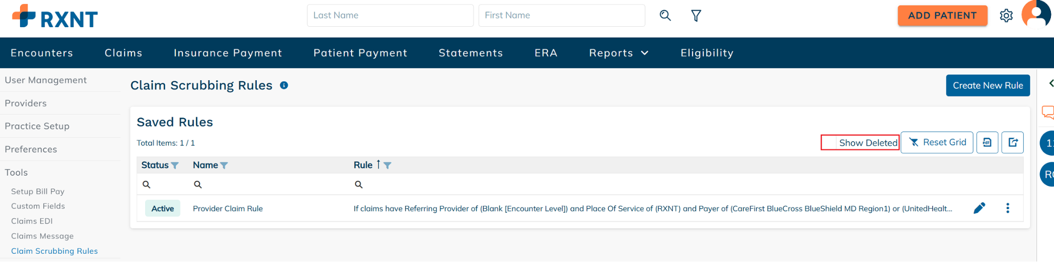Edit Provider Claim Rule with pencil icon
Image resolution: width=1054 pixels, height=263 pixels.
coord(979,208)
